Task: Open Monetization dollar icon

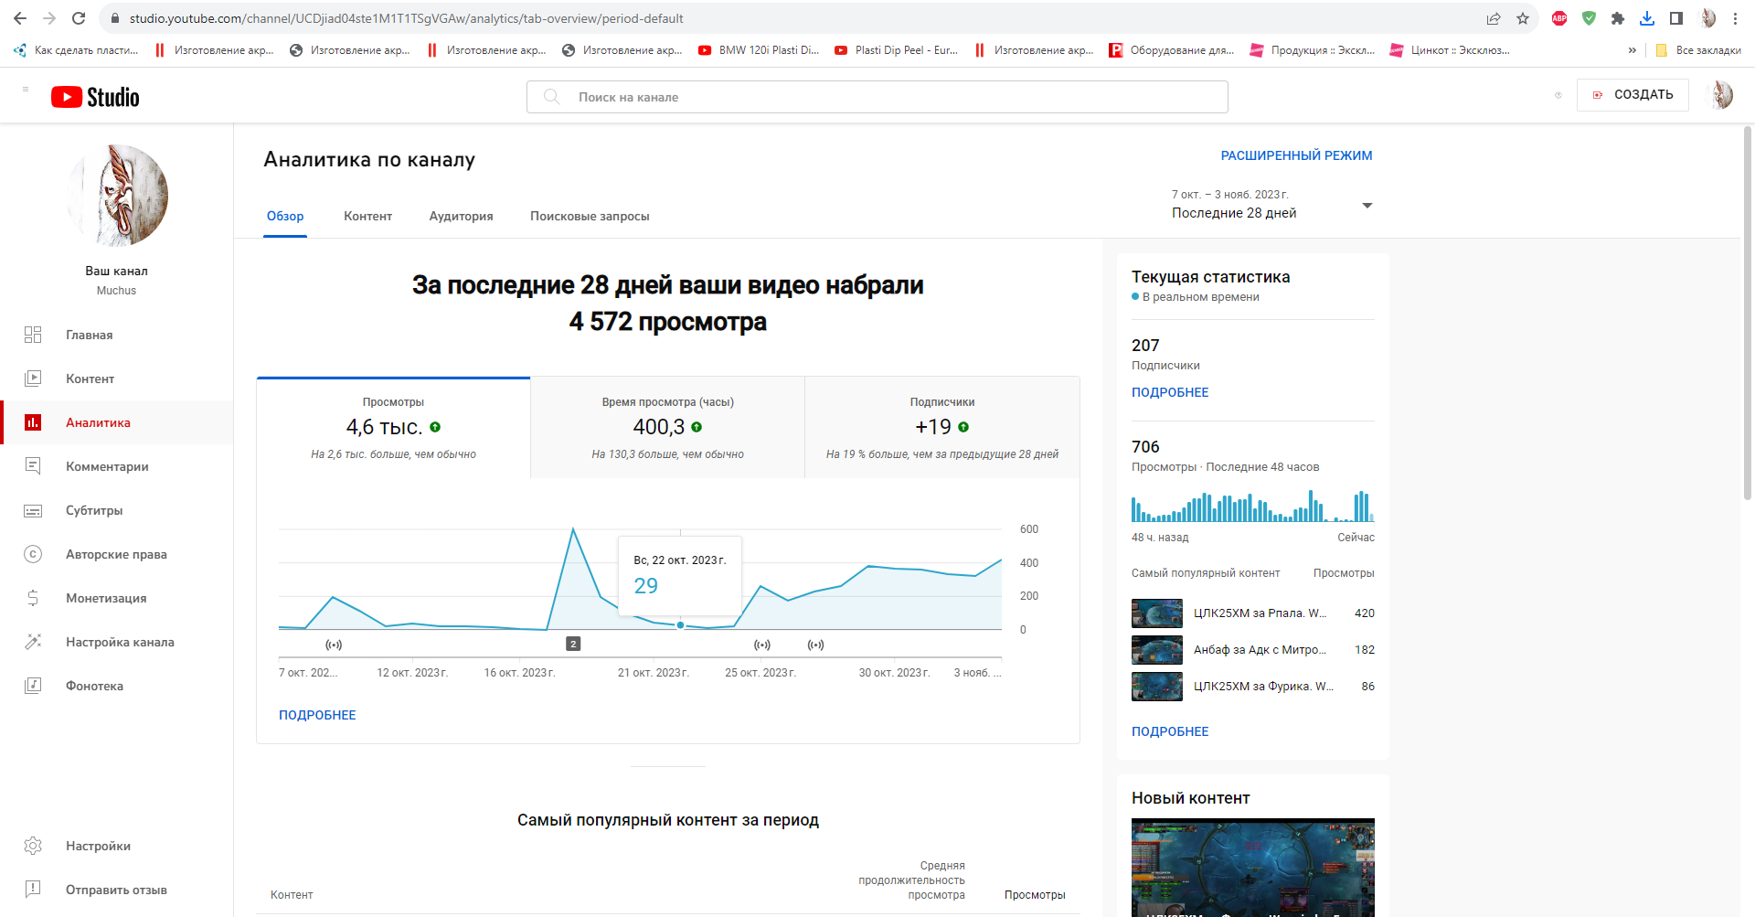Action: pos(33,598)
